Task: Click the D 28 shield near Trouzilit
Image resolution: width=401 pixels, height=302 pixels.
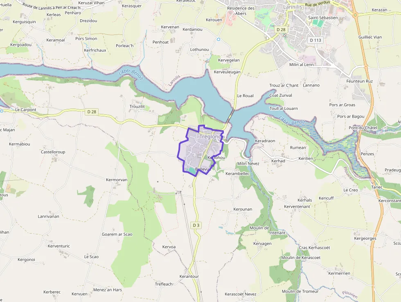Action: 92,112
